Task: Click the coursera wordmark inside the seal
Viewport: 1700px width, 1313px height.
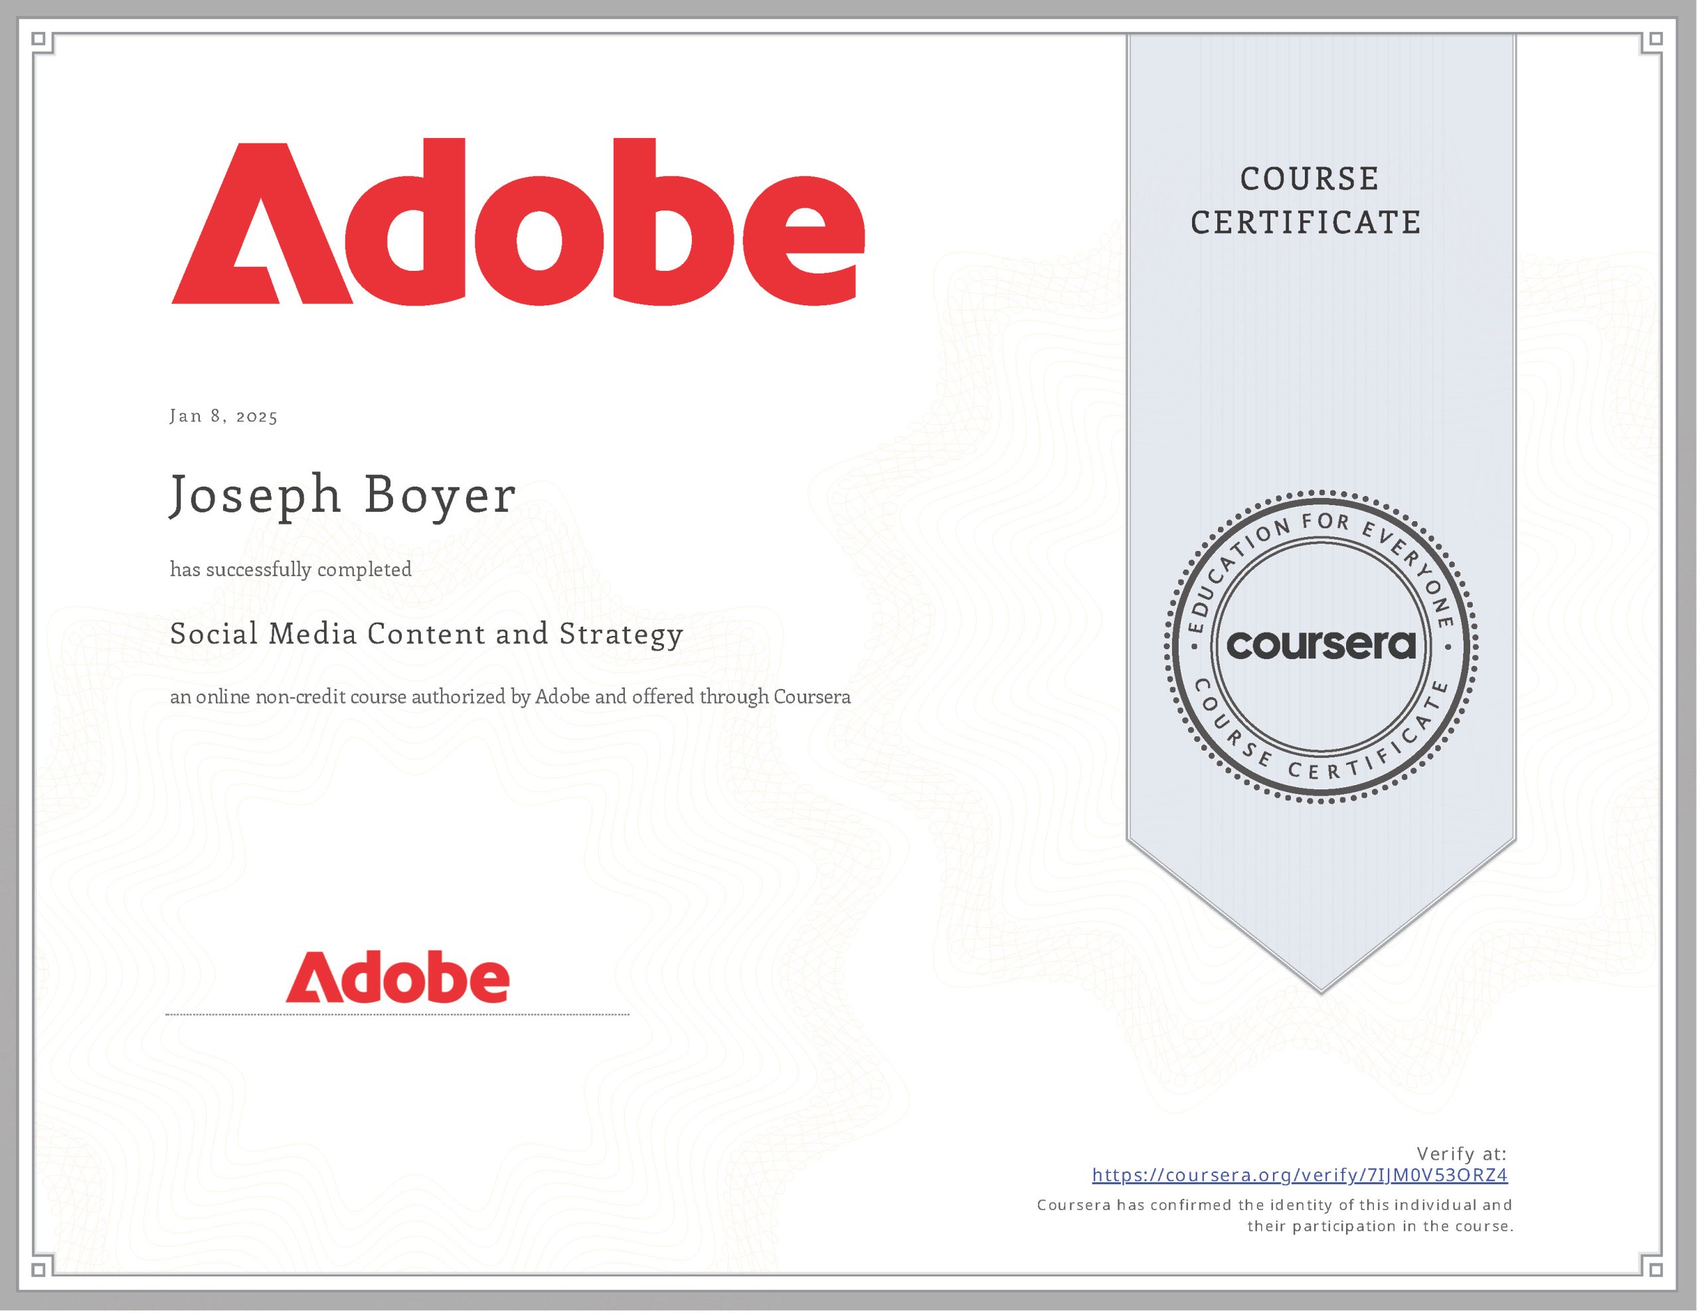Action: point(1321,645)
